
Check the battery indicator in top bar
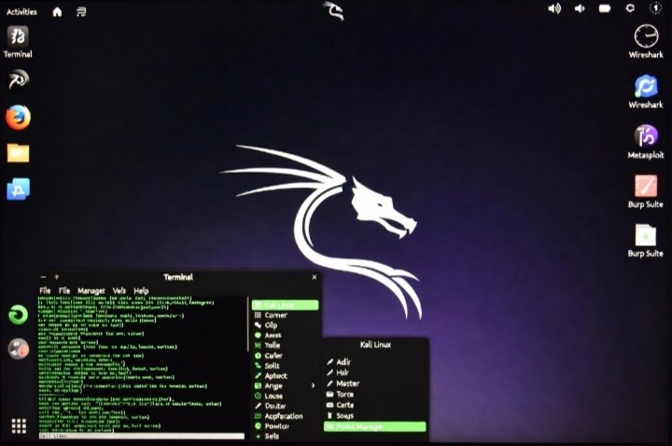coord(604,8)
